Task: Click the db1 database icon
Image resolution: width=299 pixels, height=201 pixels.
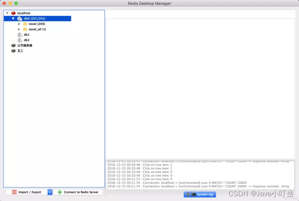Action: tap(20, 35)
